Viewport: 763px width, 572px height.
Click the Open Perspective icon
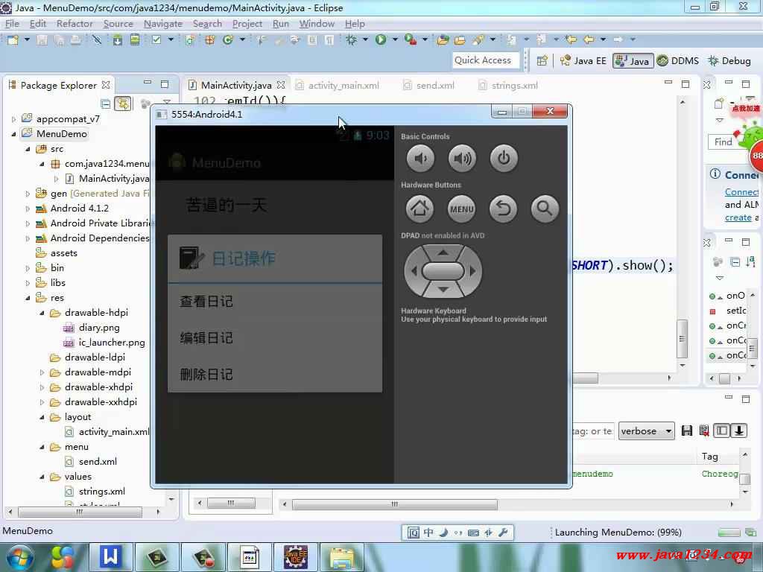click(542, 61)
